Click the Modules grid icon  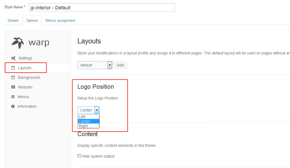13,87
